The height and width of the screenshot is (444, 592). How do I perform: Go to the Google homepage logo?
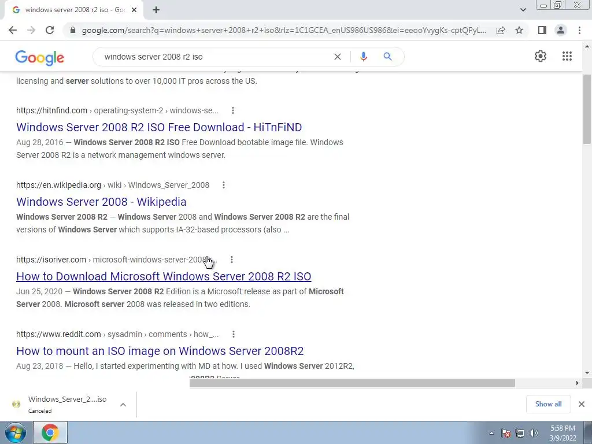coord(40,57)
